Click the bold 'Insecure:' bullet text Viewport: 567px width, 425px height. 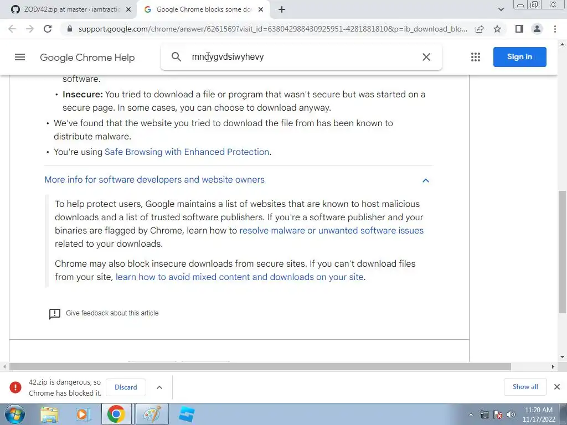click(83, 94)
